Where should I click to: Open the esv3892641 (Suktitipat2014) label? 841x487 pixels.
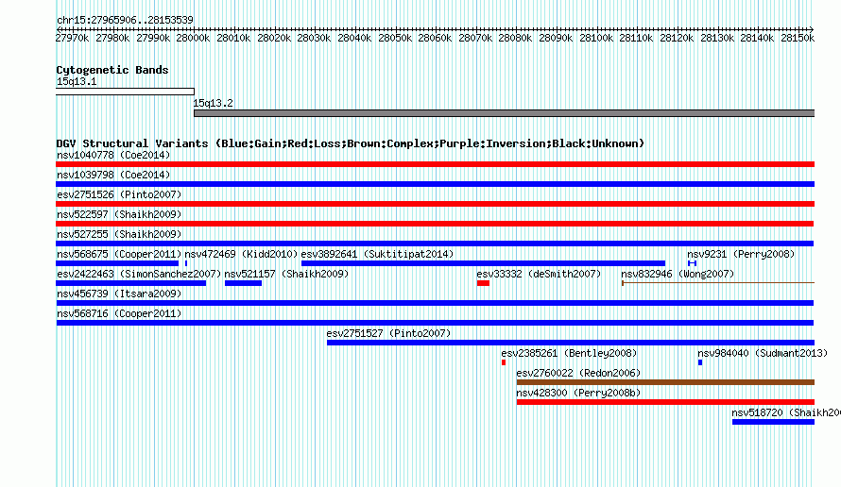[377, 254]
